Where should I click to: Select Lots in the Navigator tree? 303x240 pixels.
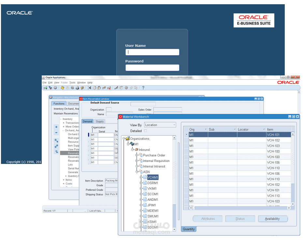coord(70,165)
